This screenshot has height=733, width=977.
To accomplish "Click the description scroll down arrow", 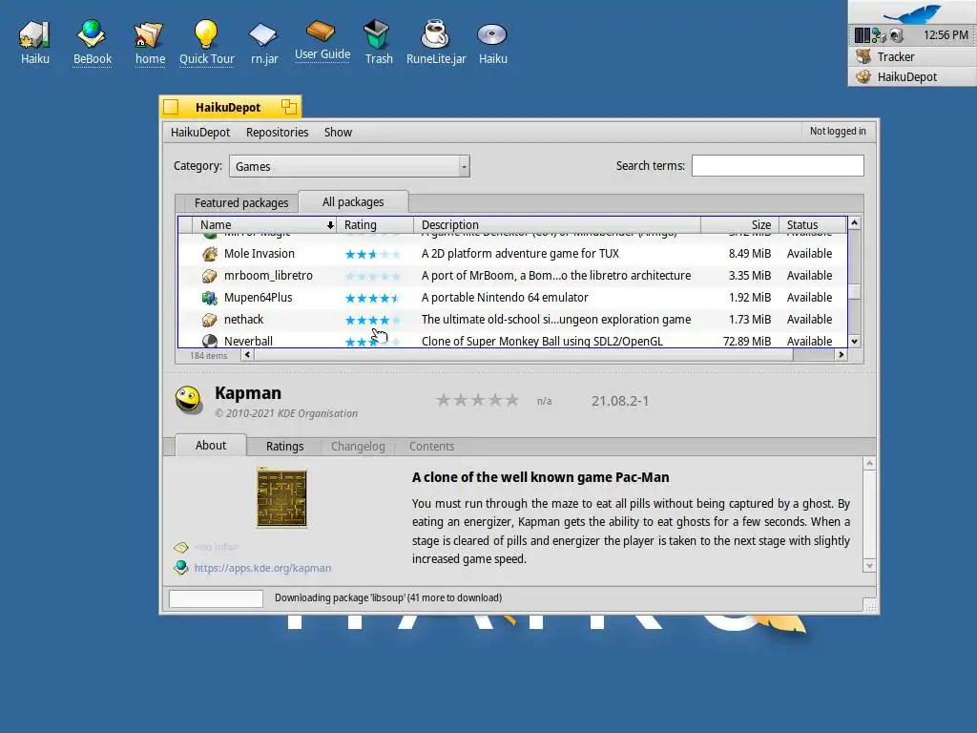I will click(869, 566).
